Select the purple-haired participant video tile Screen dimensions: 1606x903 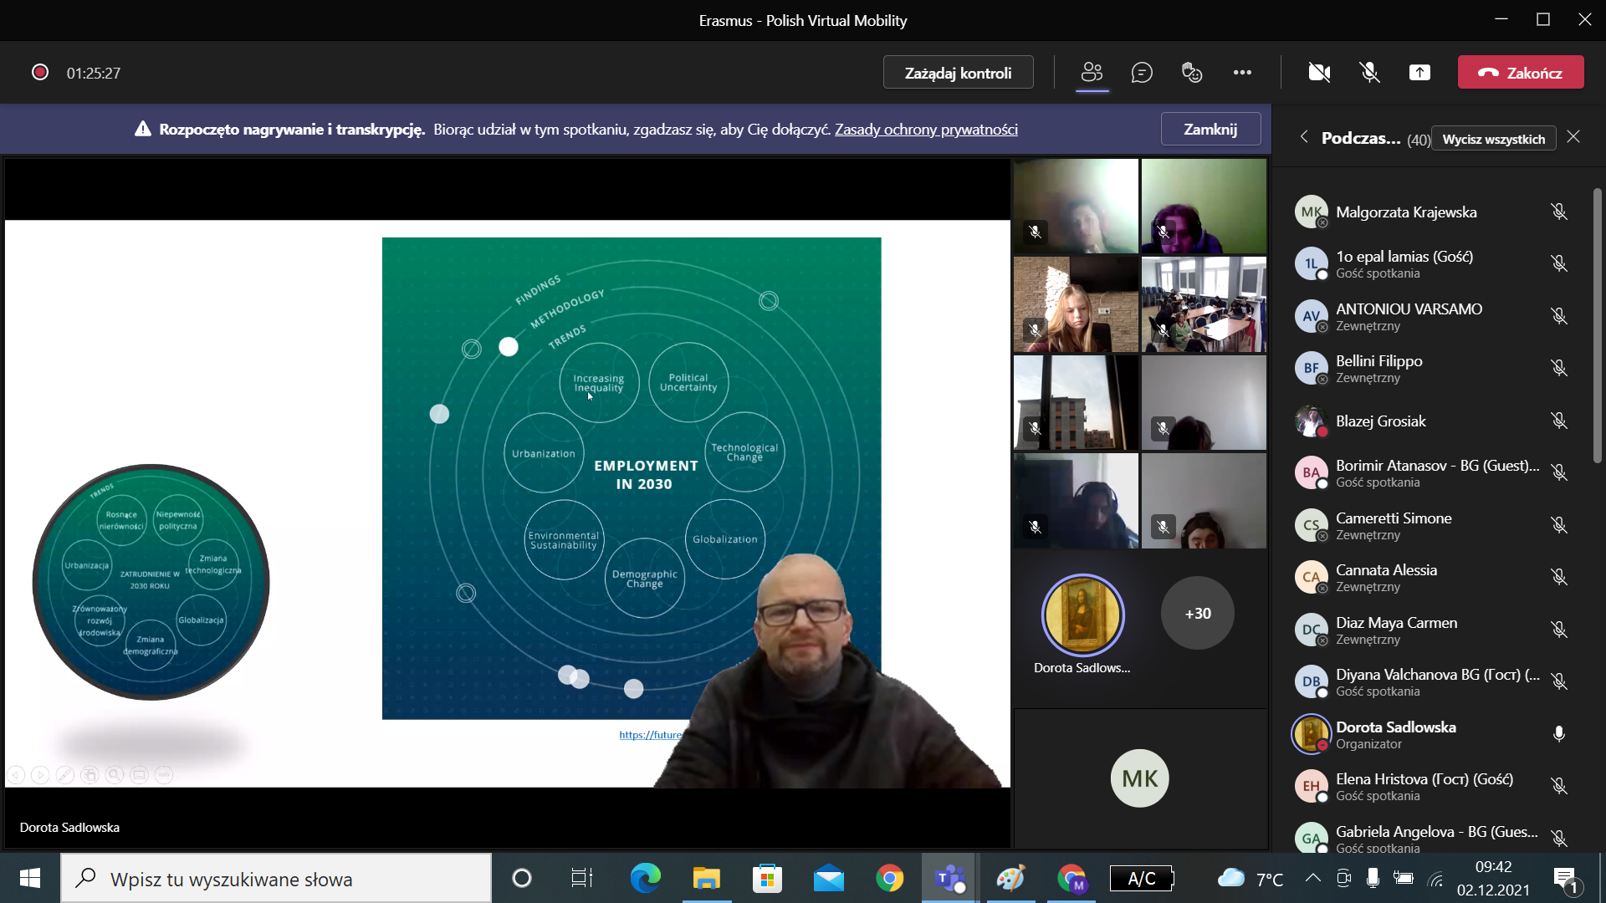1204,207
